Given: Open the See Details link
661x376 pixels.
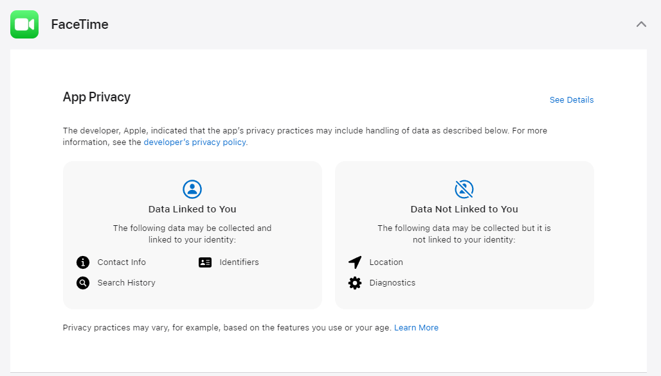Looking at the screenshot, I should pos(571,99).
